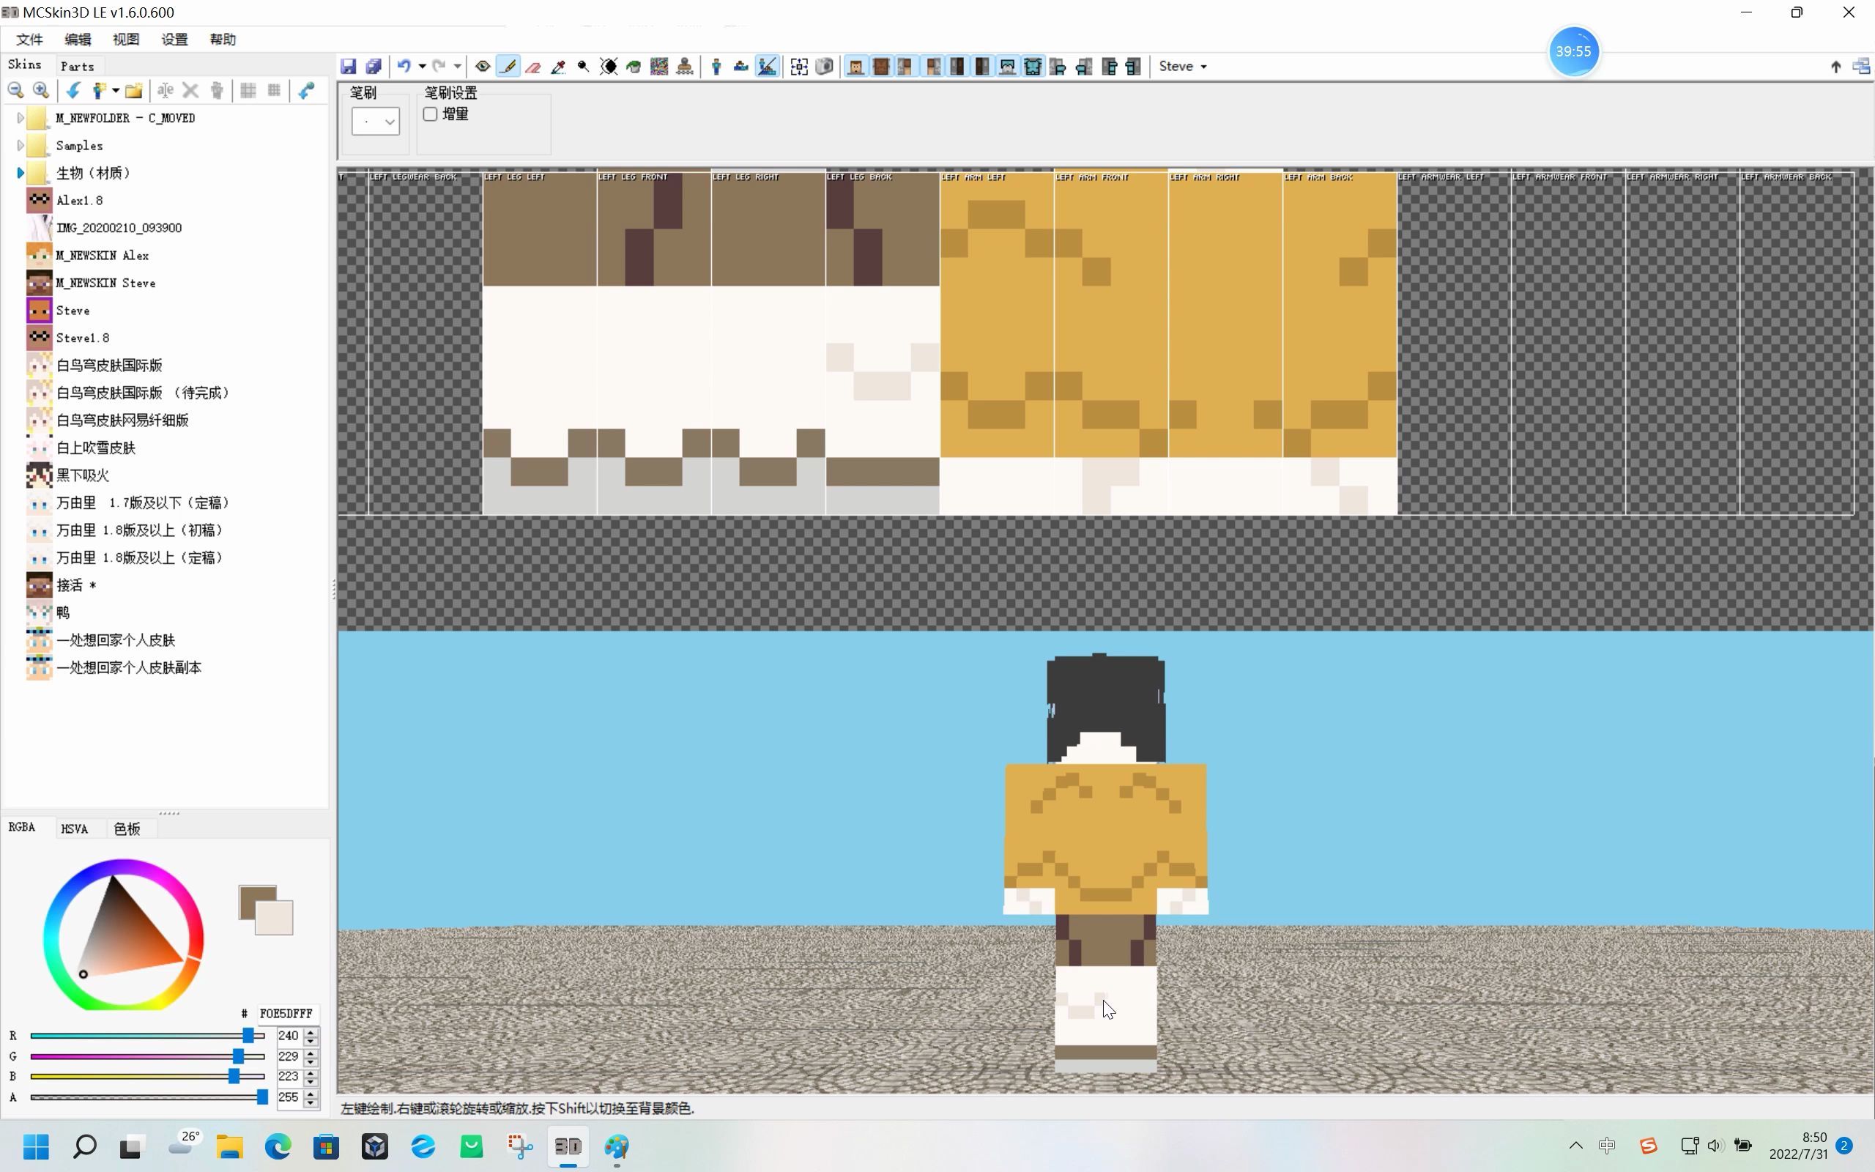Click the blue import arrow icon
The image size is (1875, 1172).
[73, 91]
